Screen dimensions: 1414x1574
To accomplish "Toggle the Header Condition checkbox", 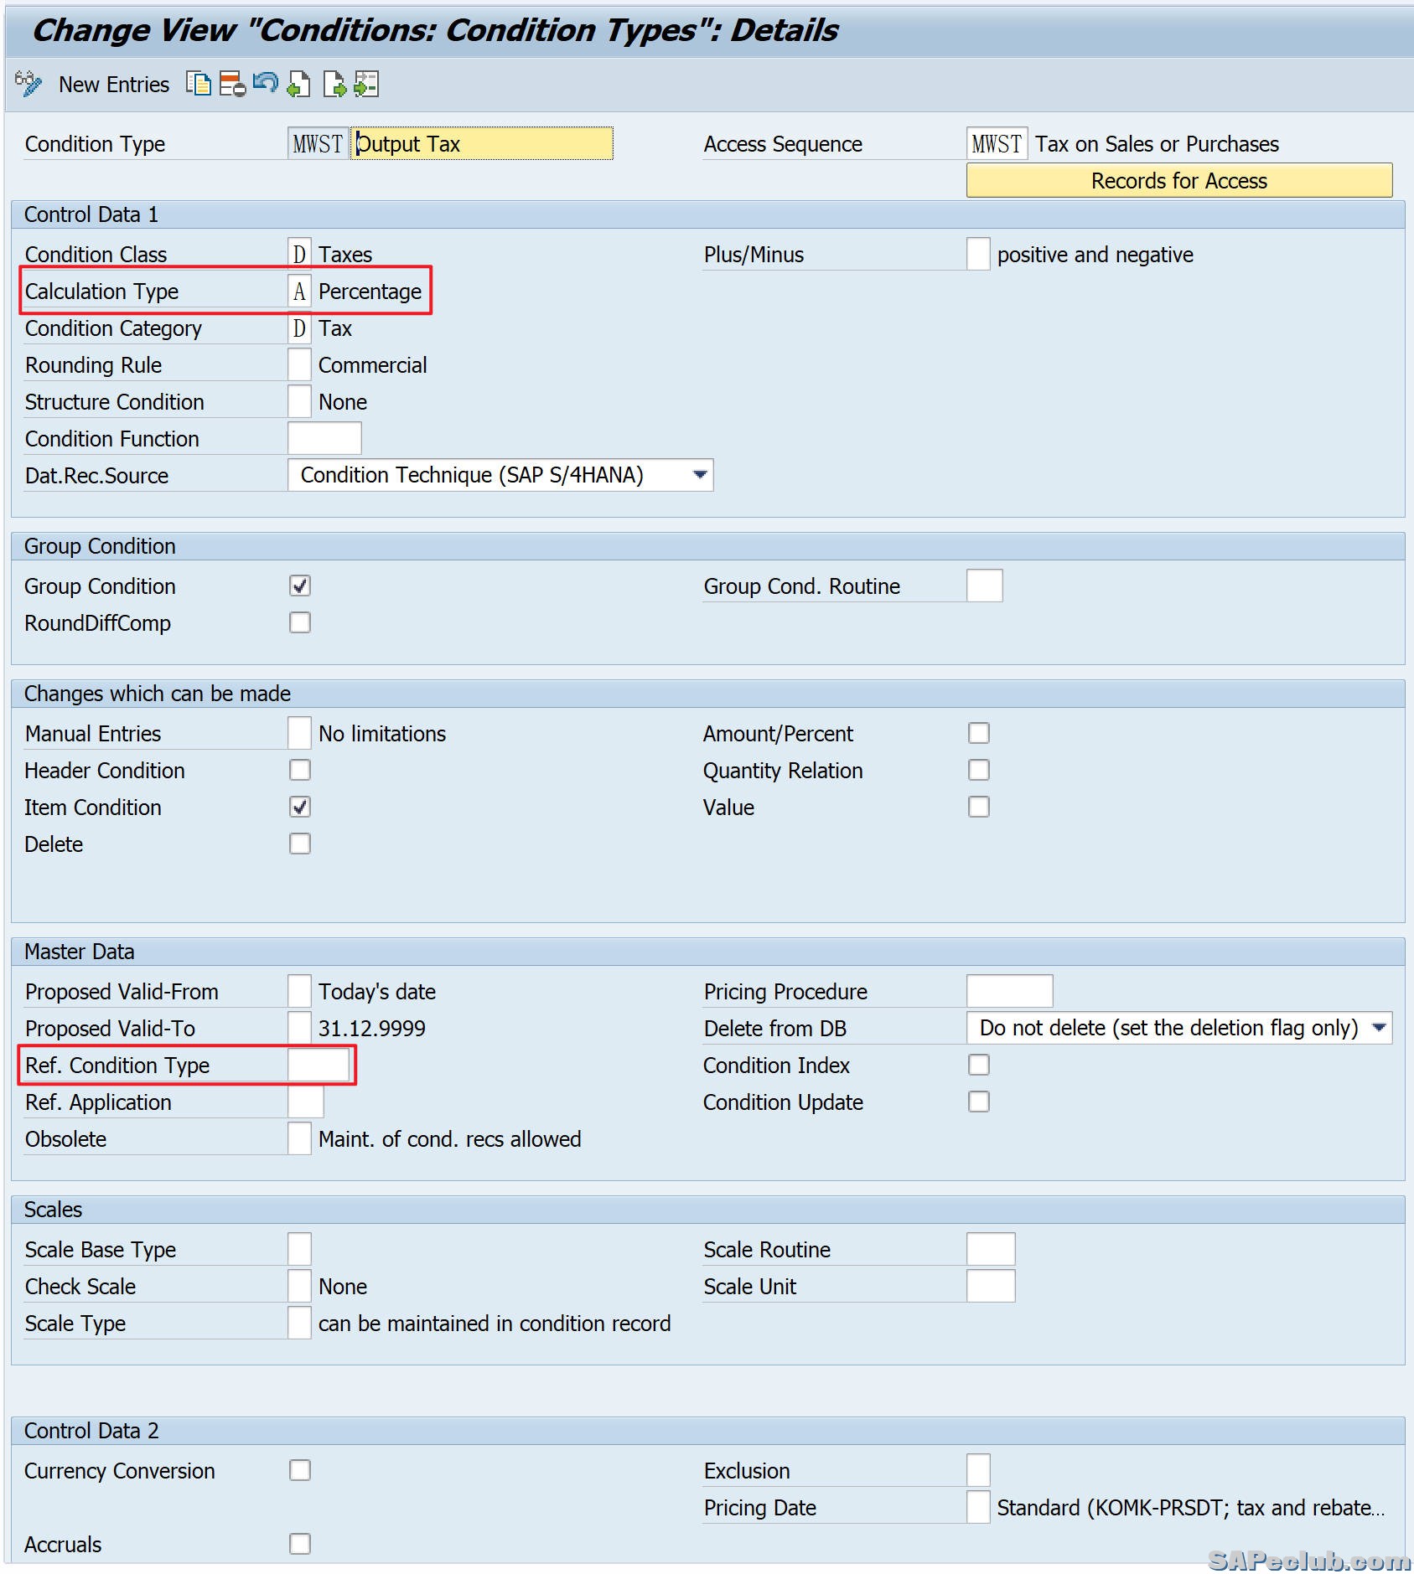I will (300, 770).
